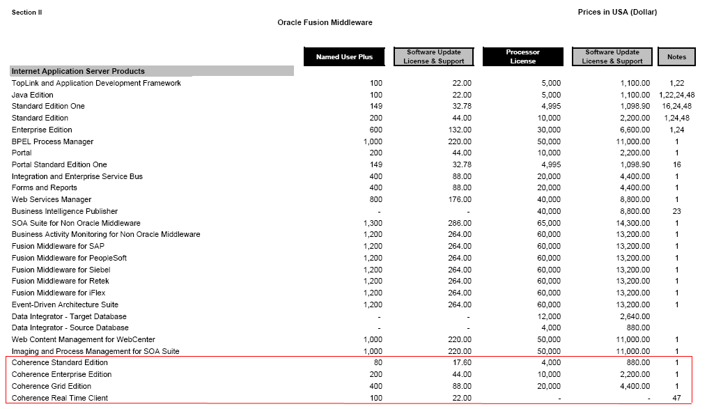Click Data Integrator - Source Database label
The image size is (707, 409).
point(70,327)
